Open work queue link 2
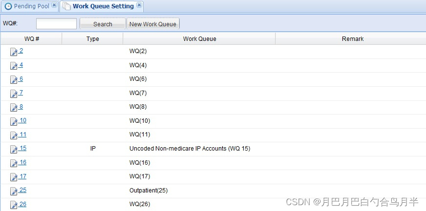The height and width of the screenshot is (211, 426). (x=21, y=51)
